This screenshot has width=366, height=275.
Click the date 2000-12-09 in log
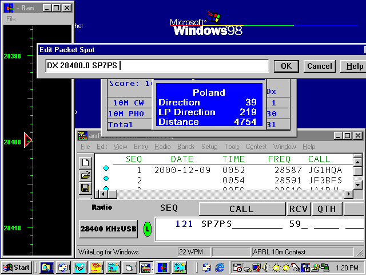click(x=182, y=170)
